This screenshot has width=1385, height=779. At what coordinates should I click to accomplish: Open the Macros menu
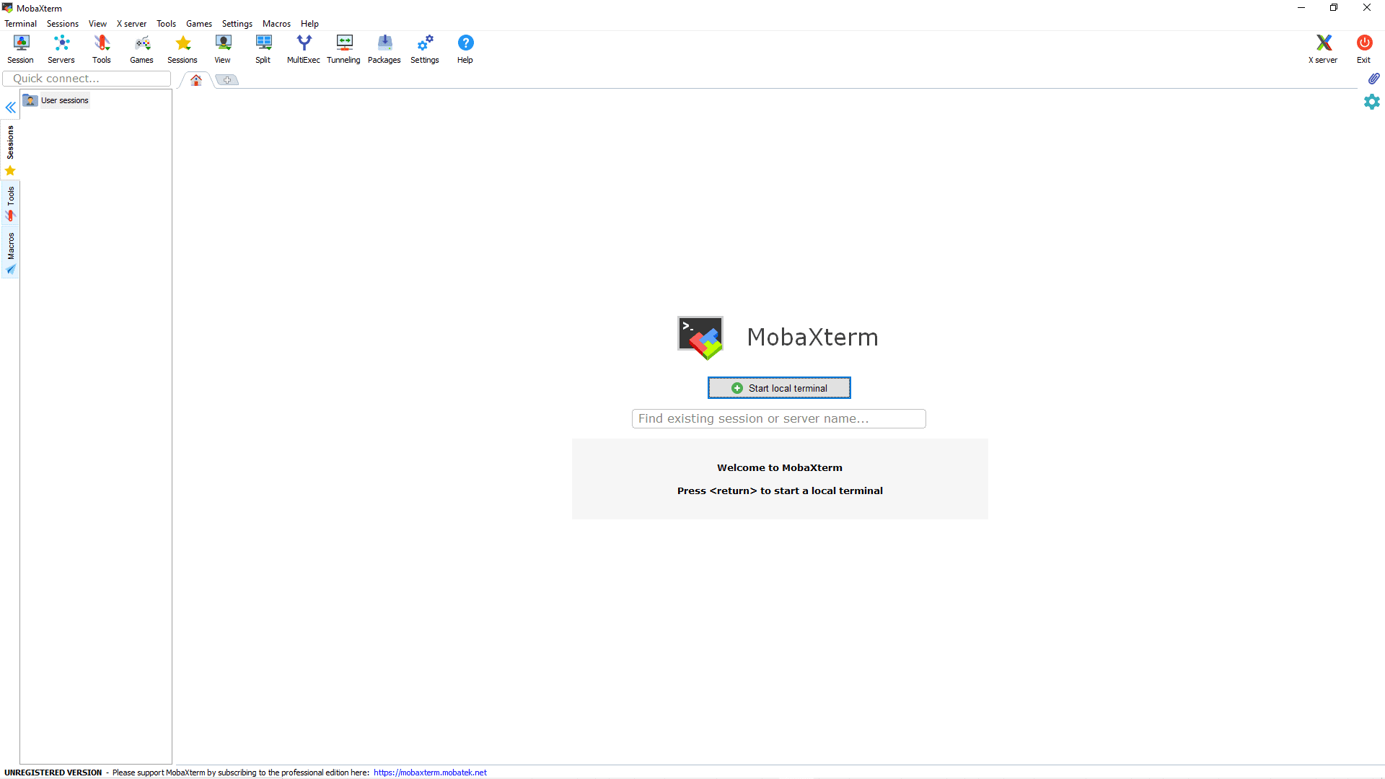[x=276, y=24]
